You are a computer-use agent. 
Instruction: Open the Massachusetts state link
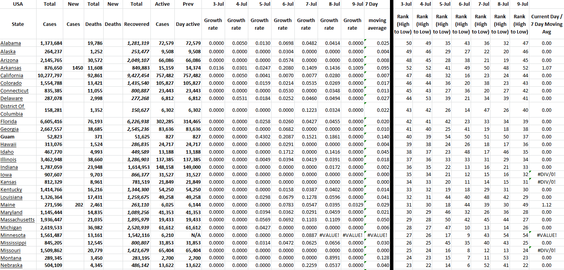pos(18,220)
